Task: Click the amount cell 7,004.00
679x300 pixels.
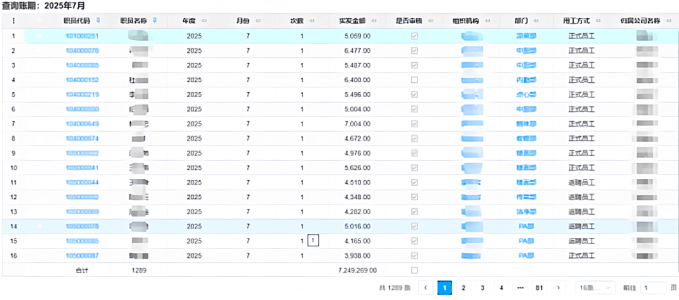Action: tap(358, 124)
